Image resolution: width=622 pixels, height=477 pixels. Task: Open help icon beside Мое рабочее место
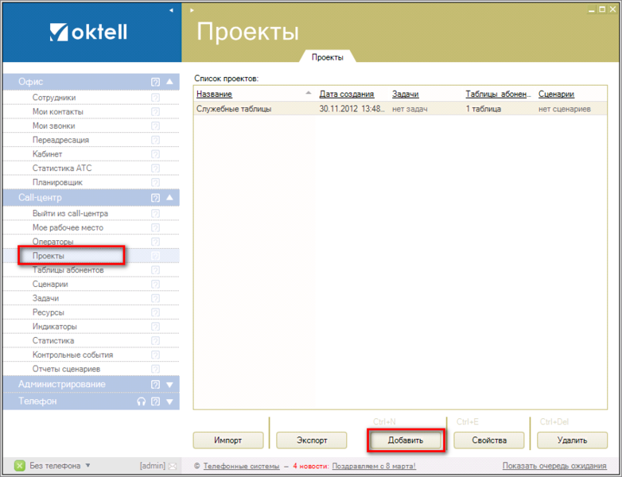click(156, 227)
